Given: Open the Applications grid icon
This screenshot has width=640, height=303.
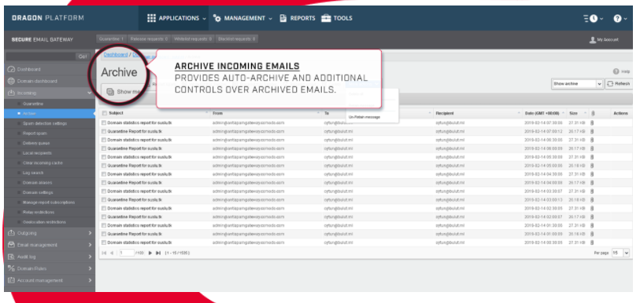Looking at the screenshot, I should [x=151, y=18].
